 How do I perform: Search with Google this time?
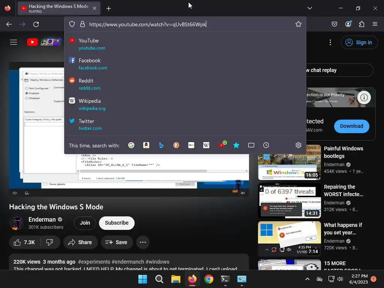[131, 145]
